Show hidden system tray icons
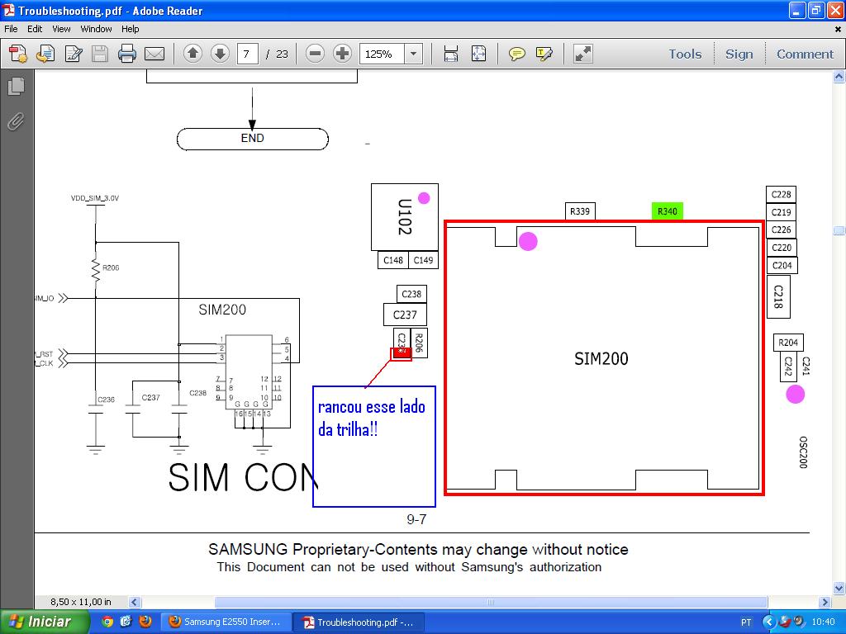Image resolution: width=846 pixels, height=634 pixels. 769,622
